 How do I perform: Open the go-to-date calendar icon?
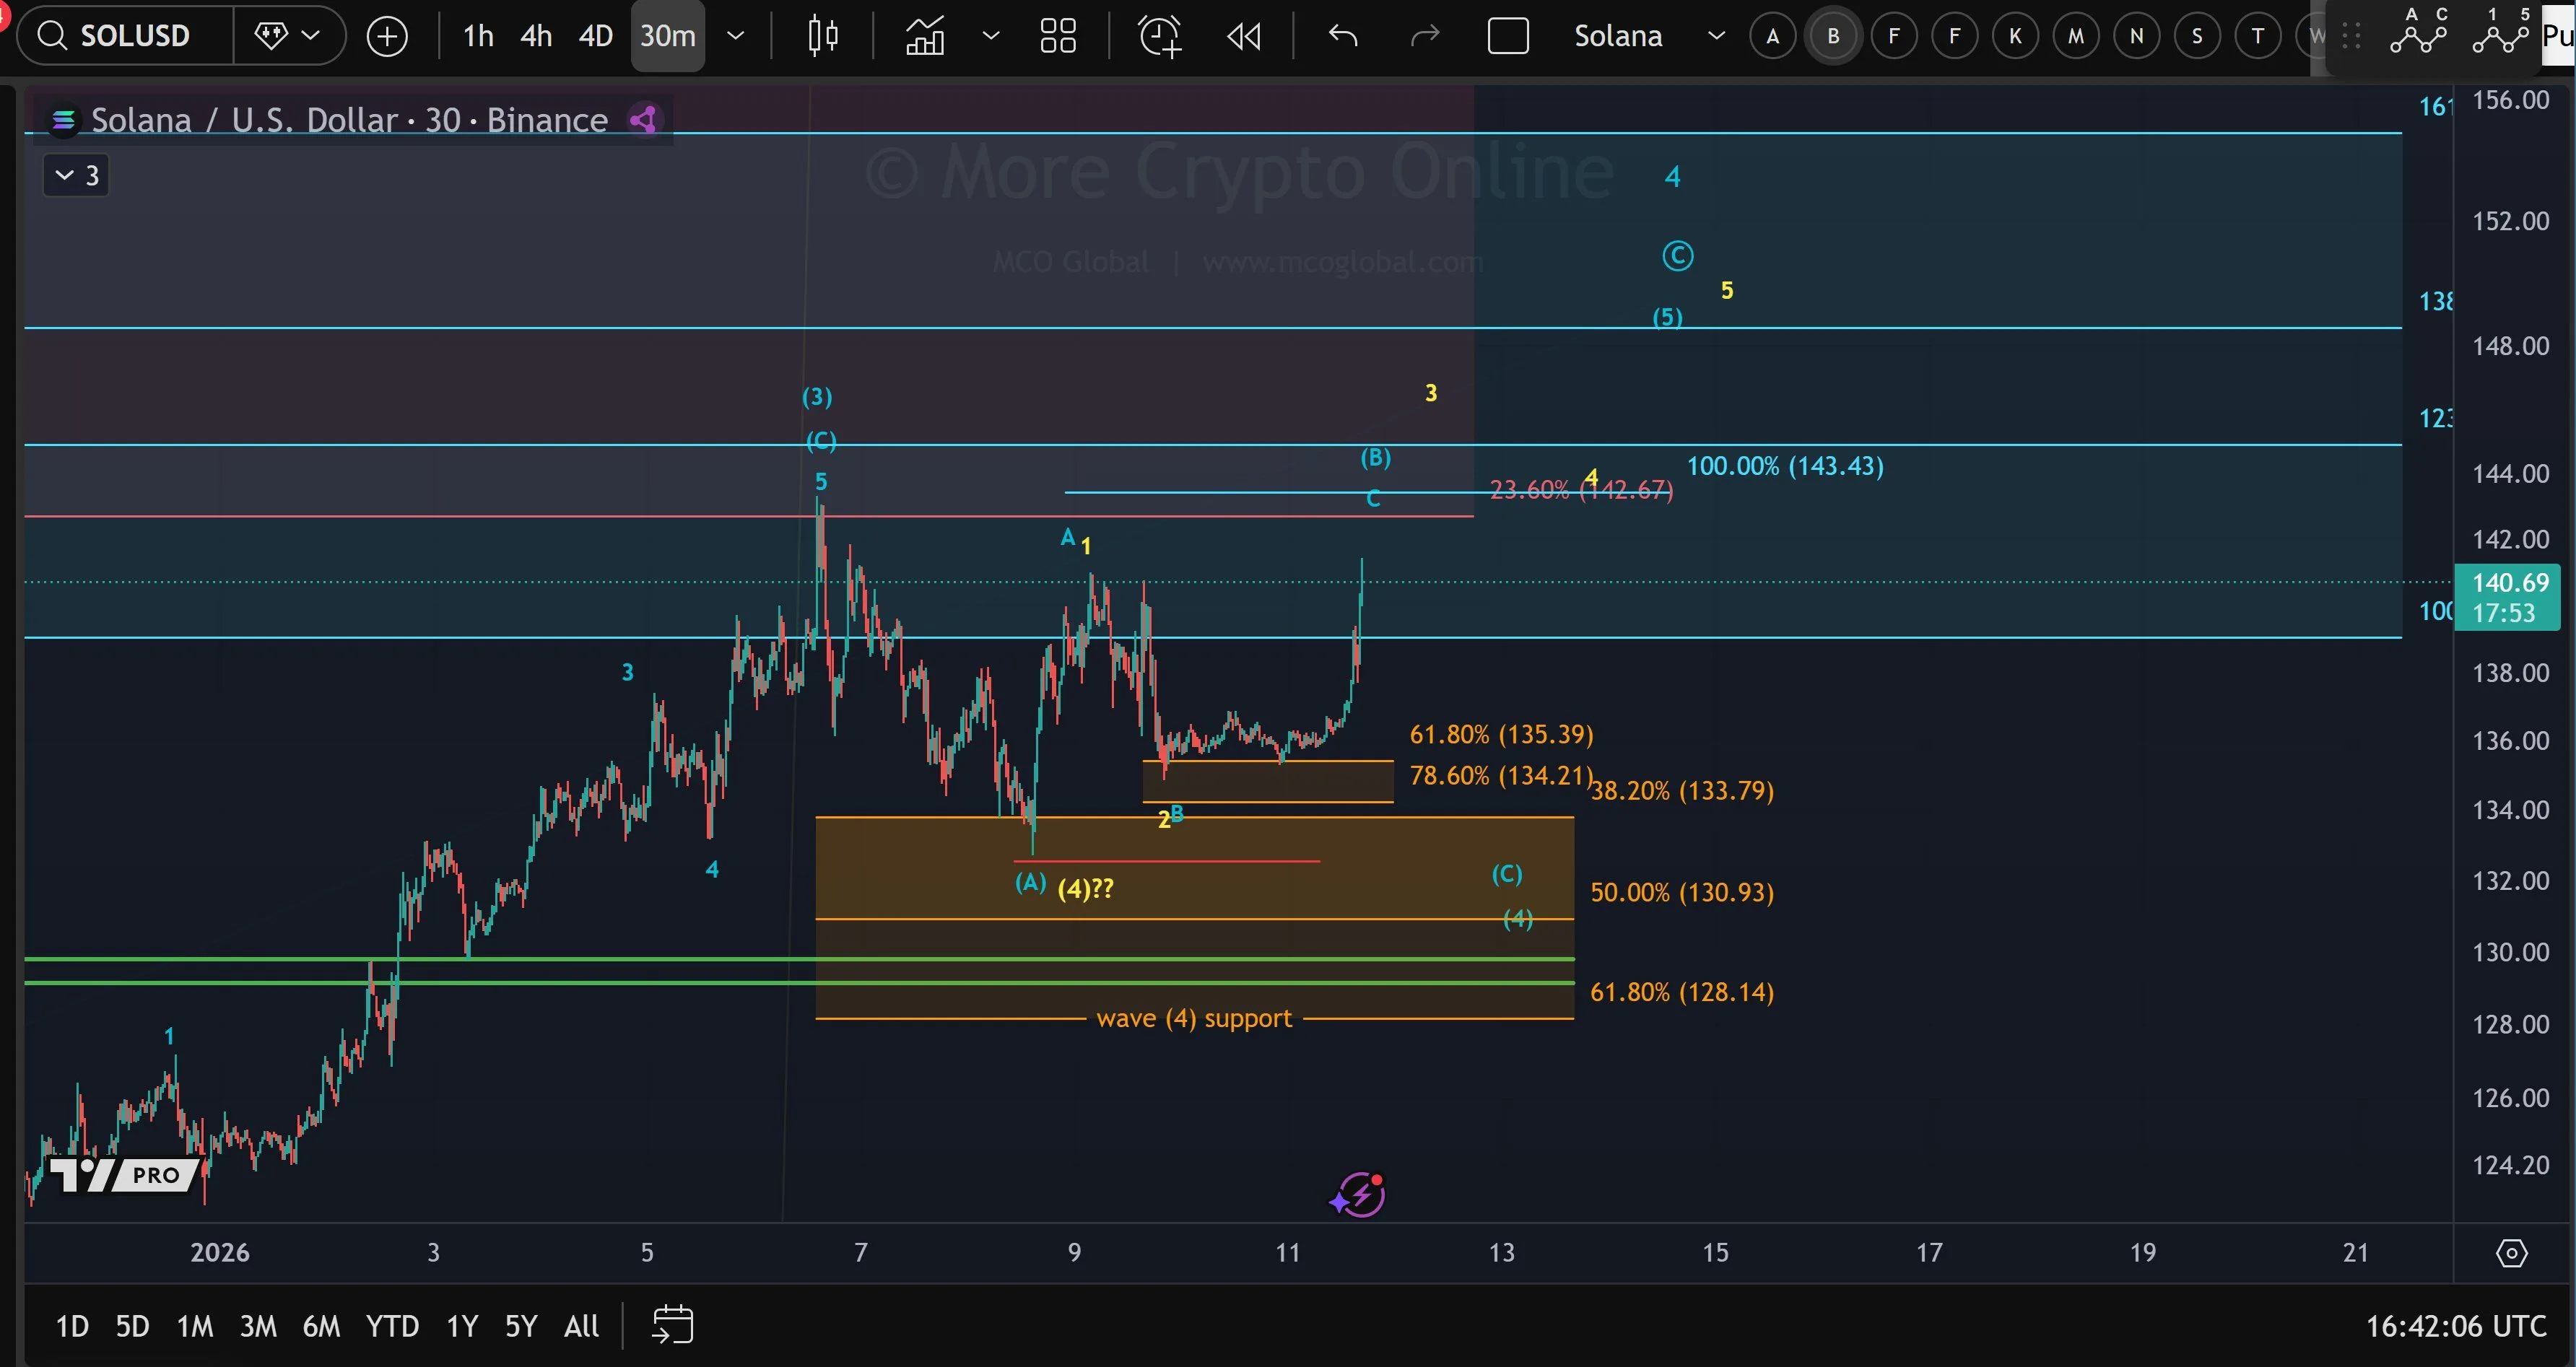coord(672,1325)
